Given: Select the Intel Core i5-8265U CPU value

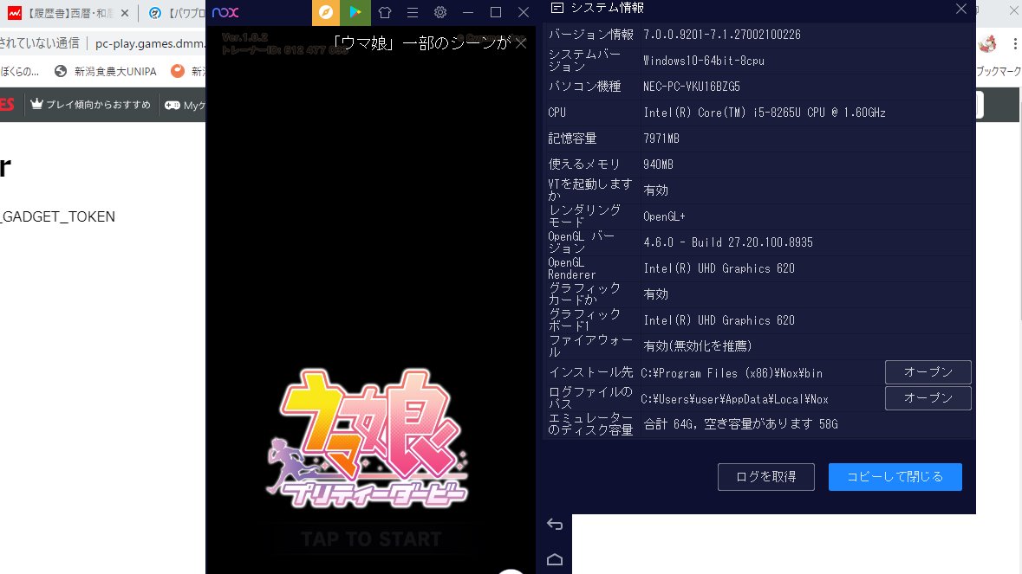Looking at the screenshot, I should tap(764, 113).
